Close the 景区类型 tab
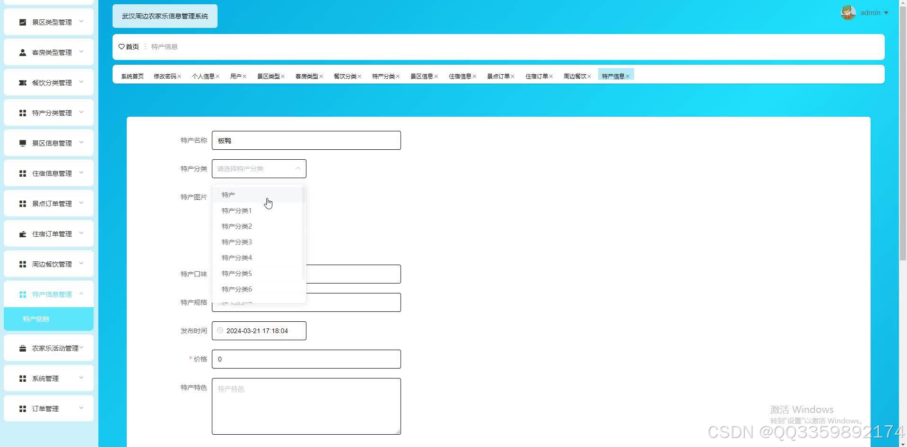Image resolution: width=907 pixels, height=447 pixels. pos(283,77)
